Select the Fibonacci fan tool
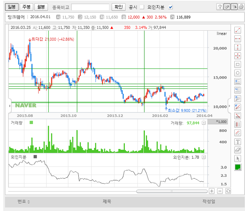The width and height of the screenshot is (245, 211). [x=238, y=107]
